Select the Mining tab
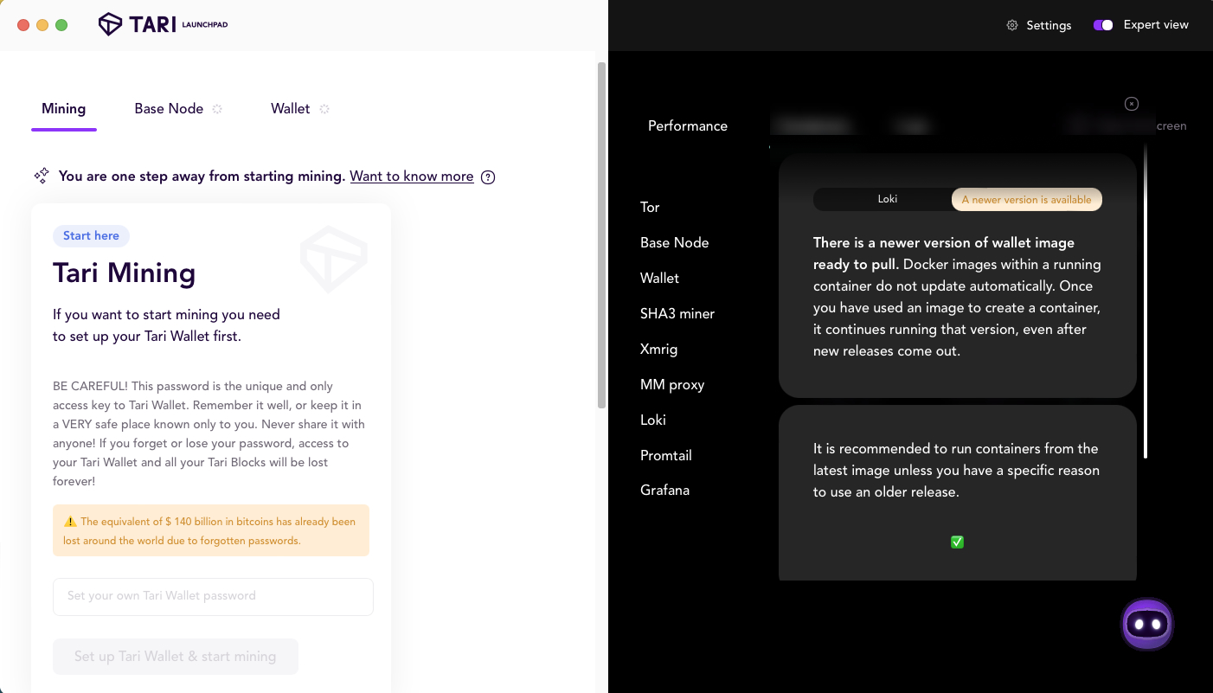This screenshot has width=1213, height=693. (x=63, y=108)
